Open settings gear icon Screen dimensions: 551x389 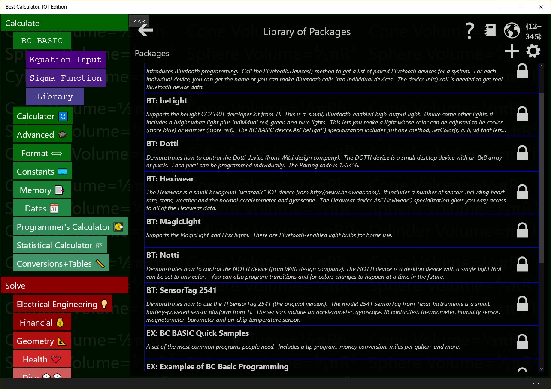533,51
